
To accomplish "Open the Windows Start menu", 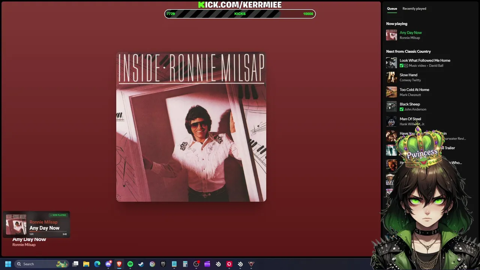I will 8,264.
